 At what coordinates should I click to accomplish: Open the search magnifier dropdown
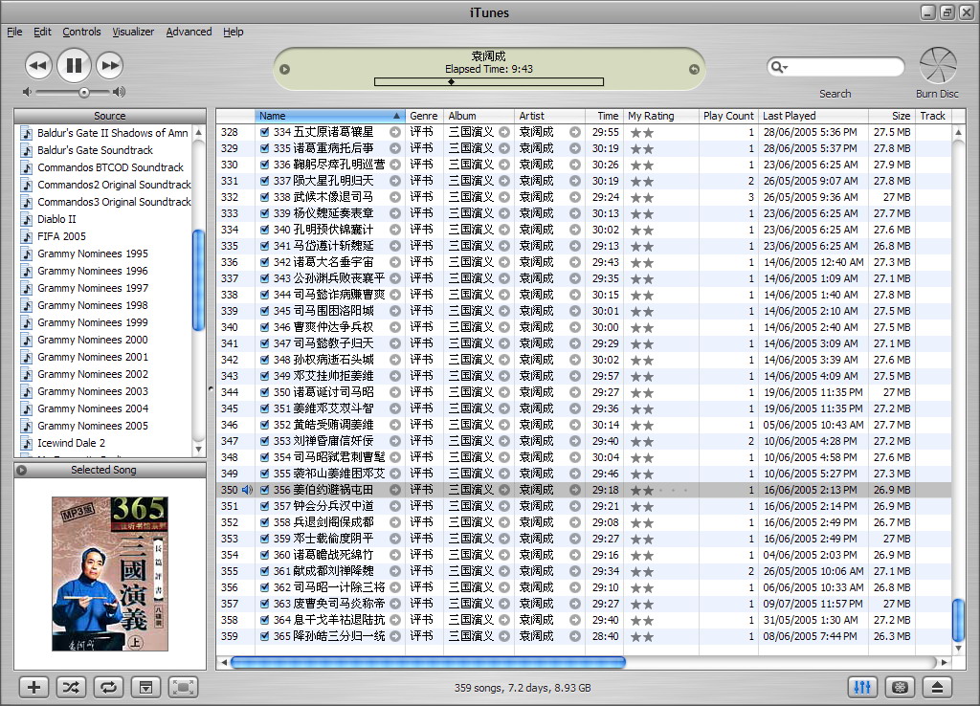click(x=779, y=66)
